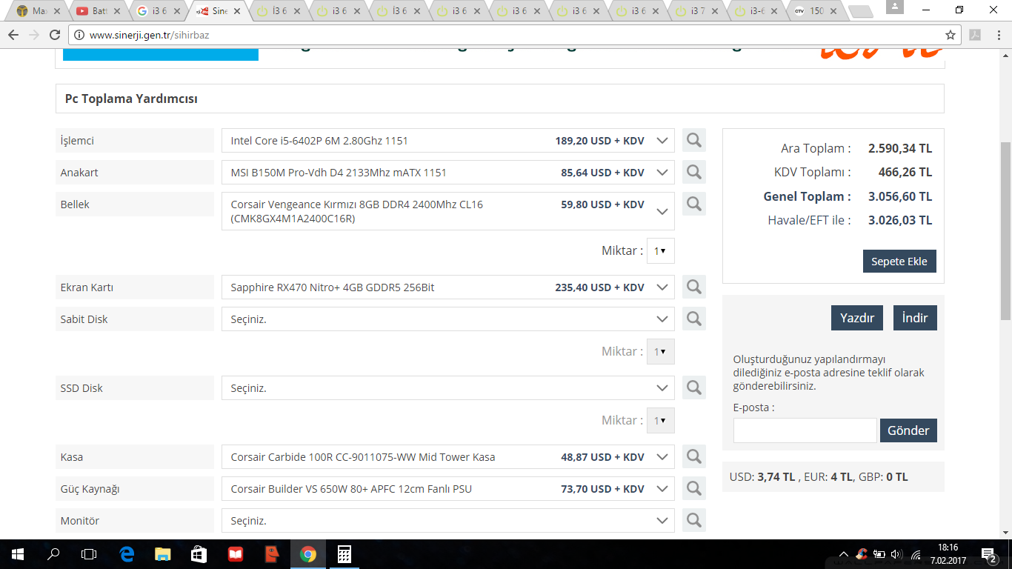The height and width of the screenshot is (569, 1012).
Task: Click the Güç Kaynağı search magnifier
Action: [x=694, y=488]
